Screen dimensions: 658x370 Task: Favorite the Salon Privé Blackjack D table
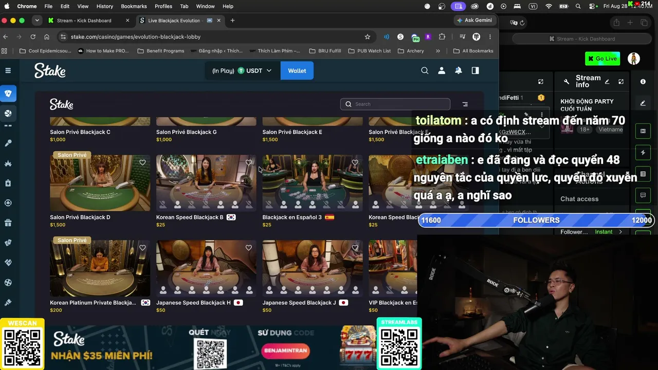(x=142, y=162)
